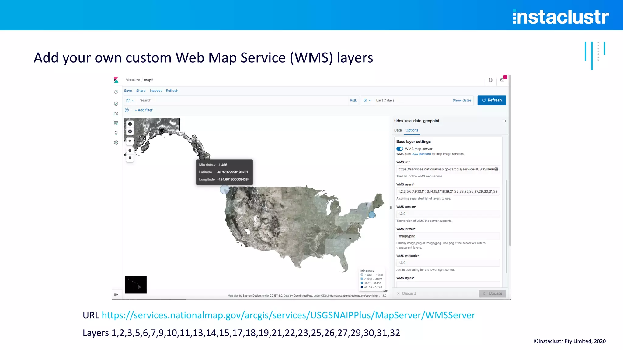Click the map zoom out button
This screenshot has height=350, width=623.
tap(130, 132)
